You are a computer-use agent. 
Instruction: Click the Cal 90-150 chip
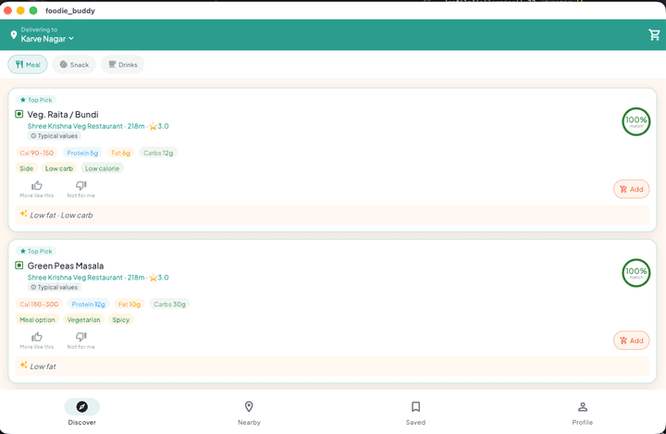point(36,153)
